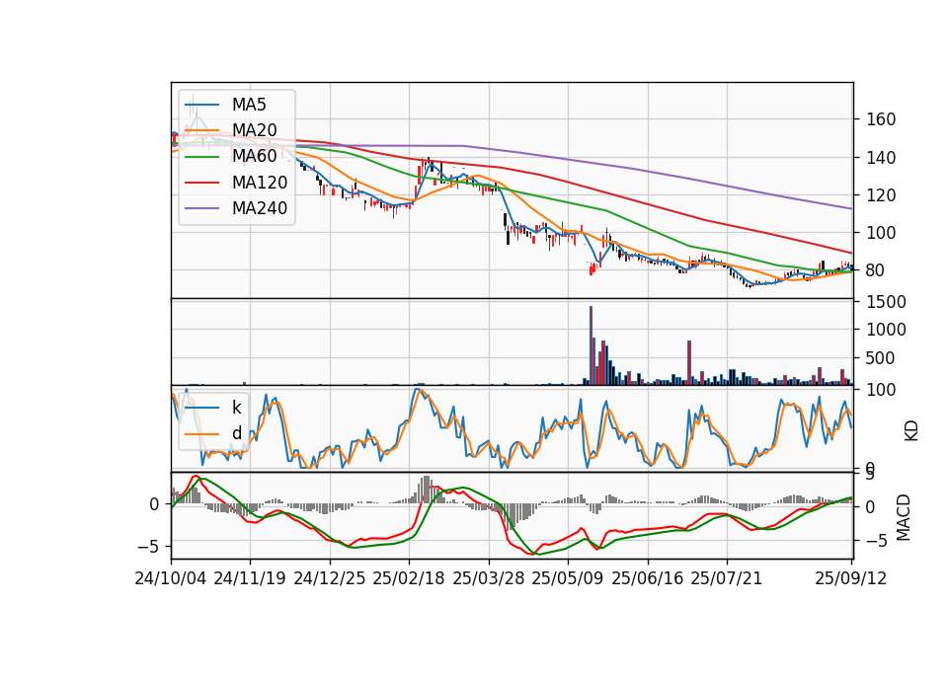Click the 24/12/25 date axis label
This screenshot has width=948, height=681.
pos(330,578)
